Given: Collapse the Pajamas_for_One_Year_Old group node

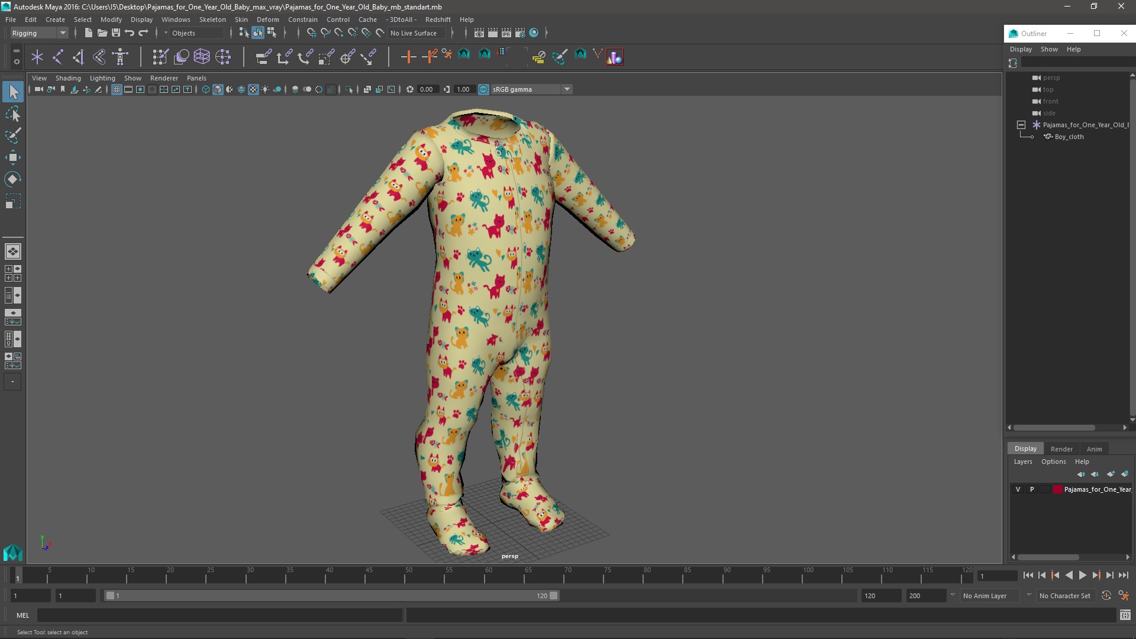Looking at the screenshot, I should [x=1021, y=125].
